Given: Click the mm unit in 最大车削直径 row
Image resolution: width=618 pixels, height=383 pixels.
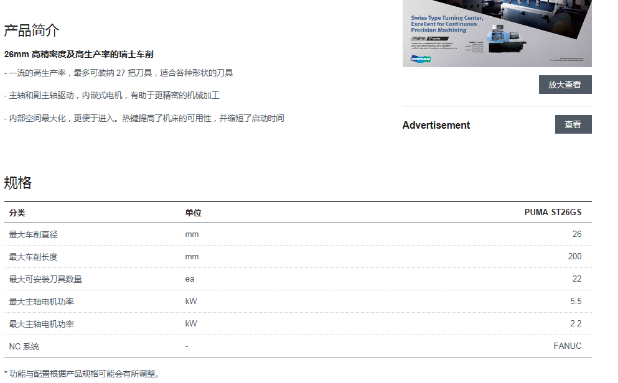Looking at the screenshot, I should pyautogui.click(x=192, y=234).
